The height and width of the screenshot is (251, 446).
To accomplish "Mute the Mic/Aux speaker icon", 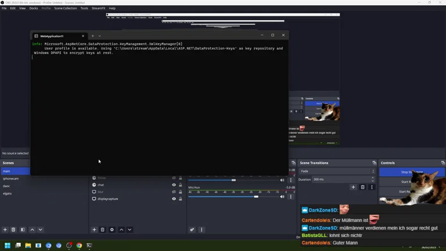I will tap(282, 196).
